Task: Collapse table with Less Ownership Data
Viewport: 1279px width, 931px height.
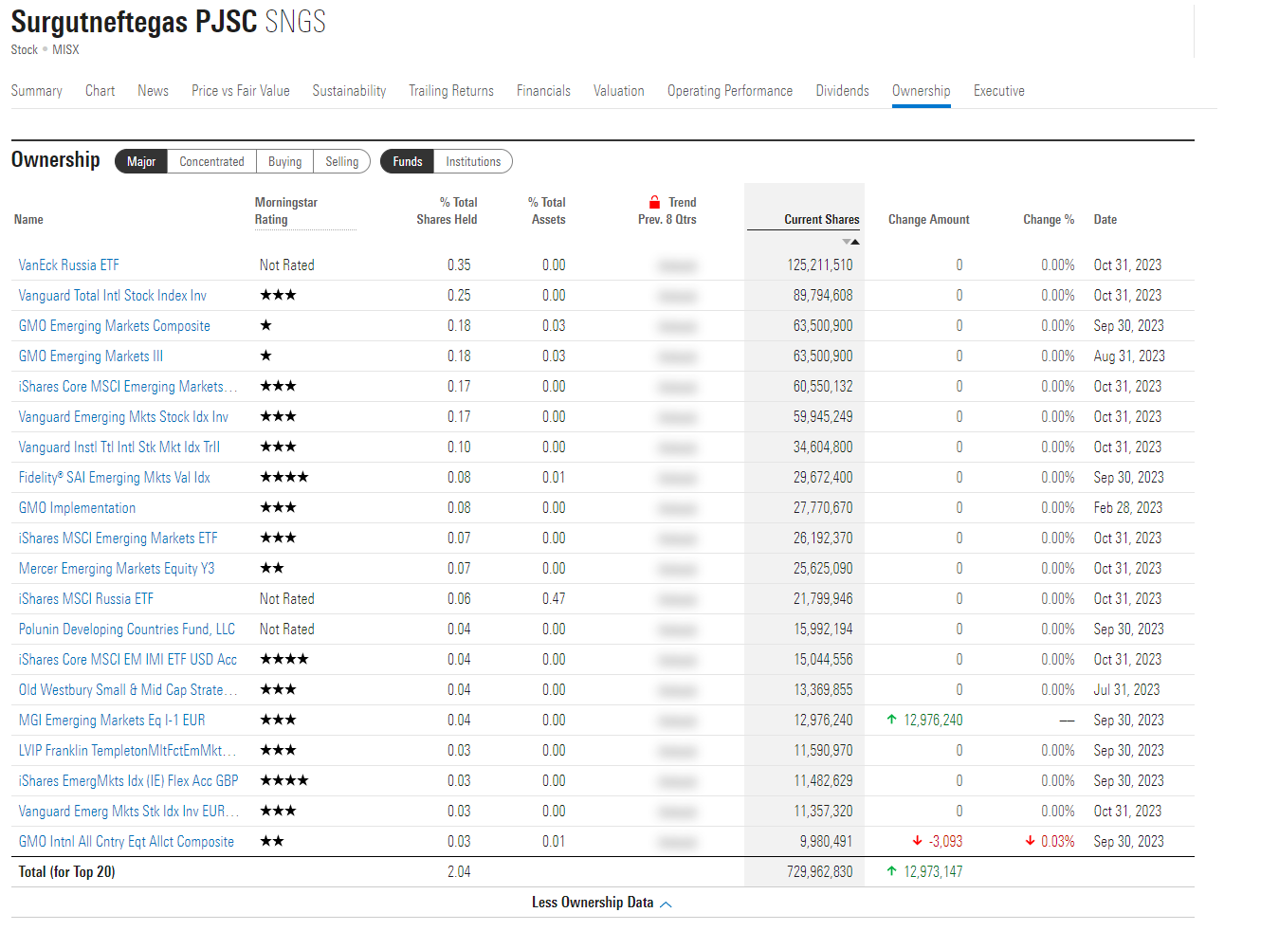Action: click(601, 903)
